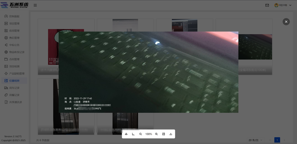Click the 五洲系统 logo
Image resolution: width=297 pixels, height=144 pixels.
point(14,5)
